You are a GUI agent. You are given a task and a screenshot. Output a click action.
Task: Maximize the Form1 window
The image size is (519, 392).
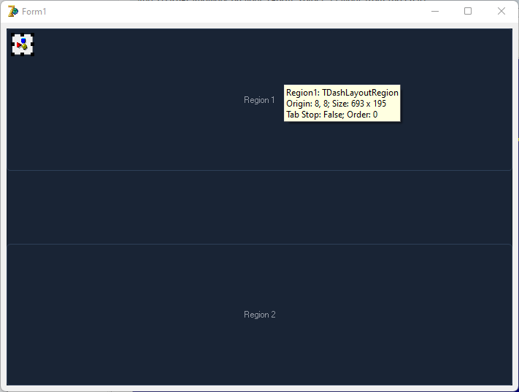(468, 11)
